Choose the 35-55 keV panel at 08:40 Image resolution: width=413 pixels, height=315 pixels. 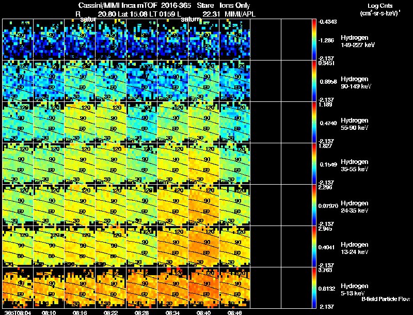pos(203,164)
